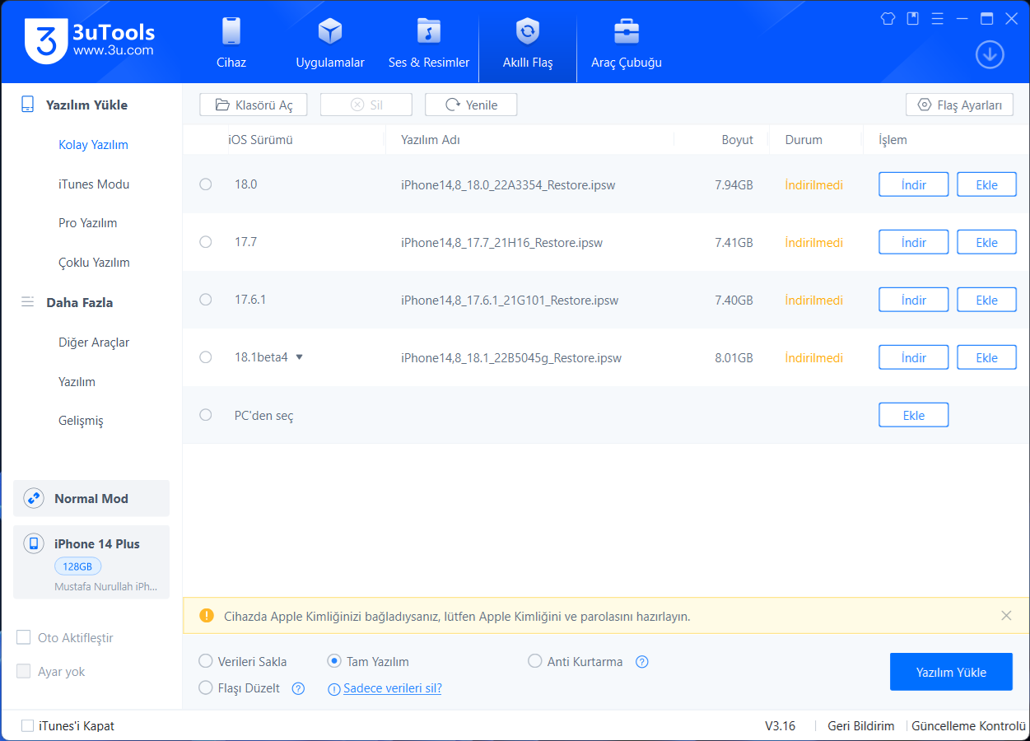1030x741 pixels.
Task: Download the 17.6.1 firmware with İndir
Action: point(914,300)
